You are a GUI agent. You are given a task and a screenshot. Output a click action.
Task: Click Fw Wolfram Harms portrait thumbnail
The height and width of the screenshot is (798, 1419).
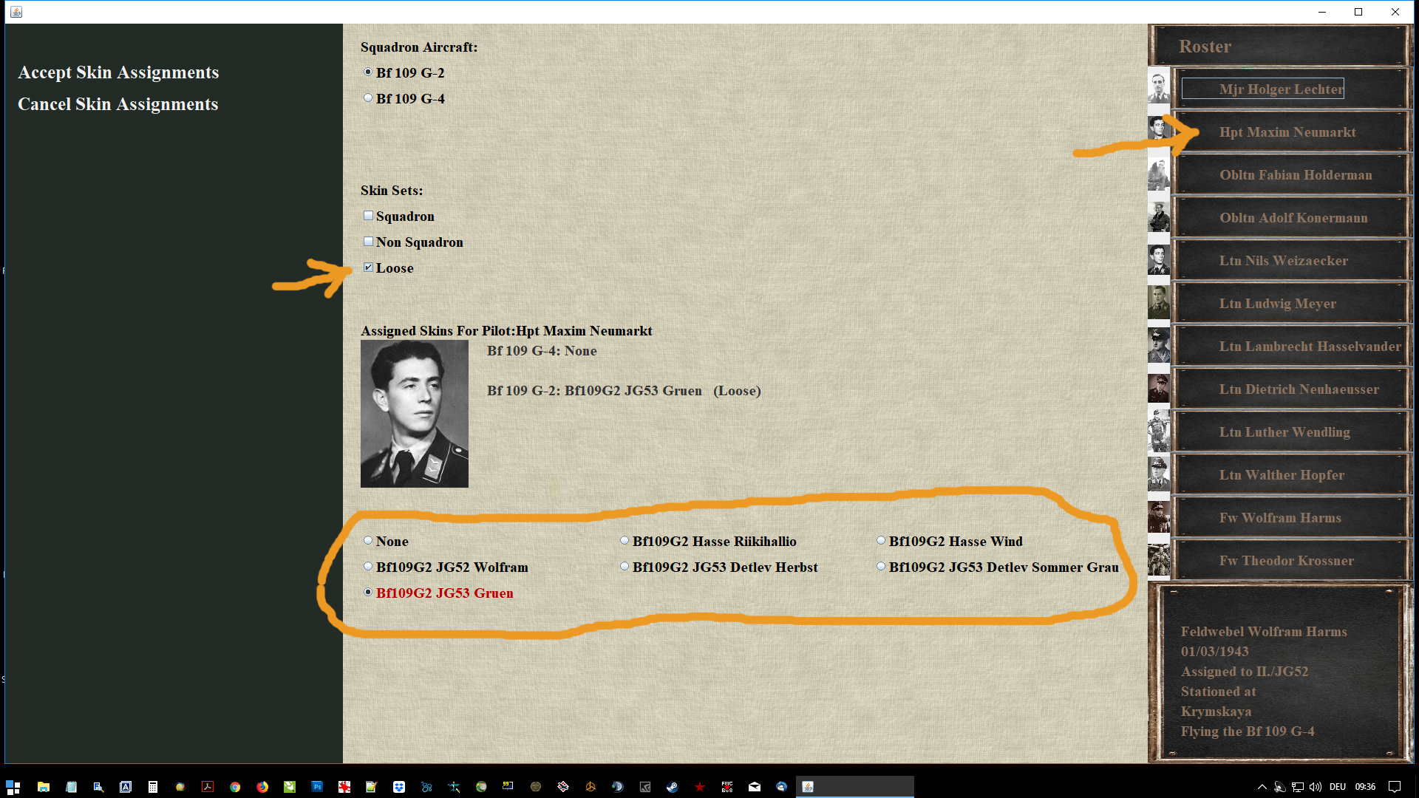coord(1158,516)
